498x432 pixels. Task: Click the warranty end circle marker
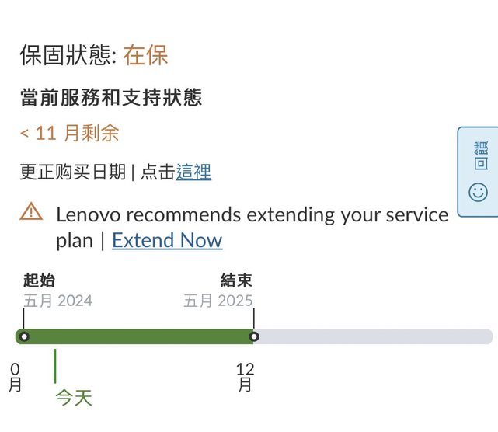[253, 336]
